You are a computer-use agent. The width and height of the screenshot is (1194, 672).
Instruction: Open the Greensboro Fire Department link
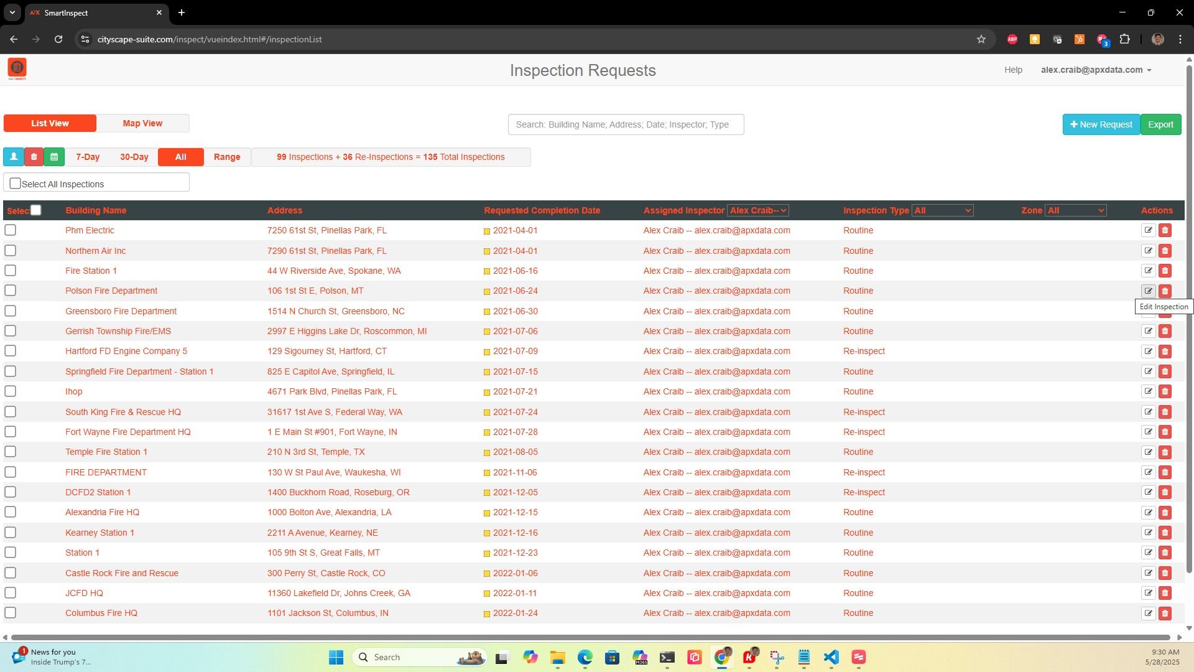121,311
